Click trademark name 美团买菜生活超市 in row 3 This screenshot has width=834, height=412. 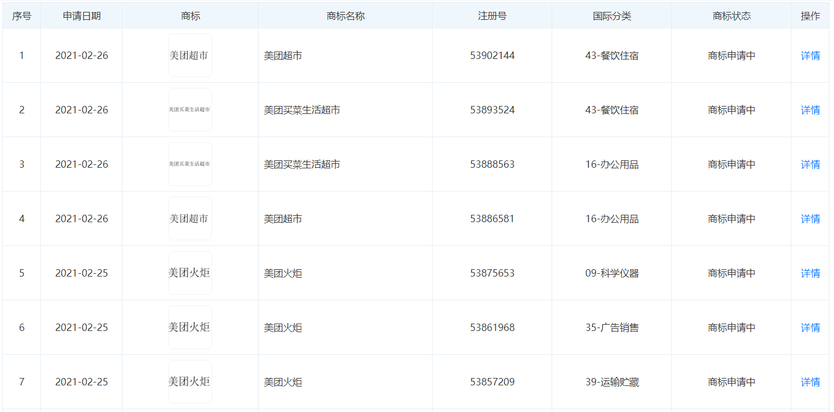tap(302, 164)
